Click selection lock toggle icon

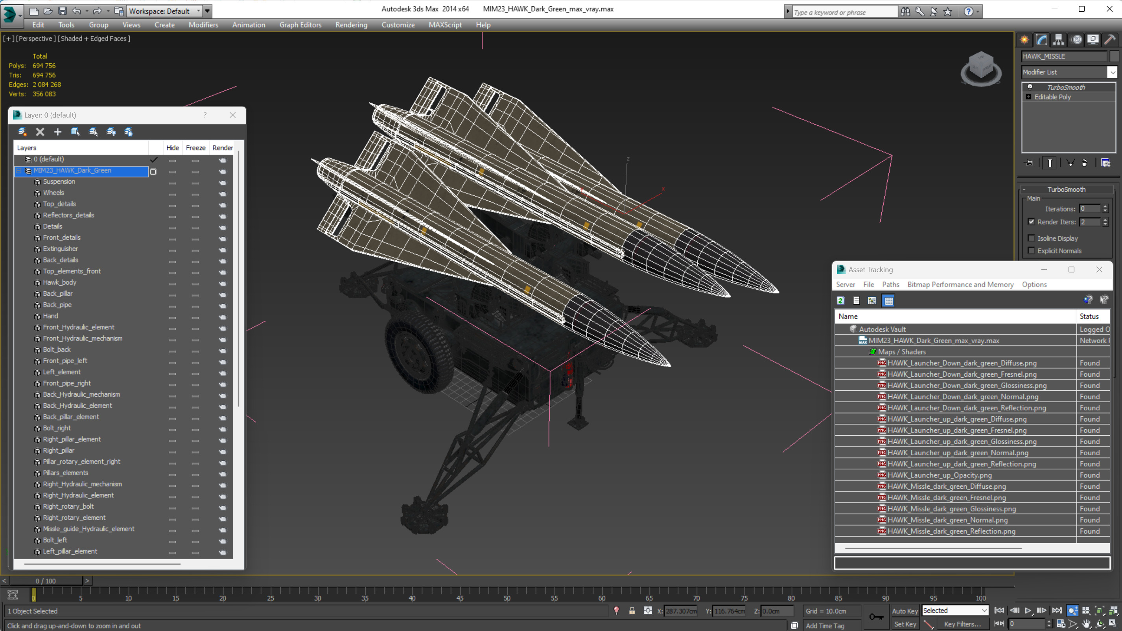coord(632,611)
